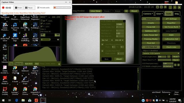Viewport: 184px width, 103px height.
Task: Open Stellarium Scope desktop icon
Action: tap(25, 80)
